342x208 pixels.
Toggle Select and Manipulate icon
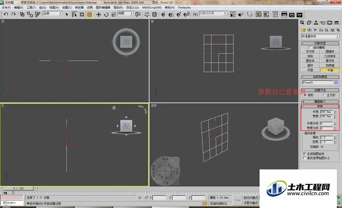point(147,15)
